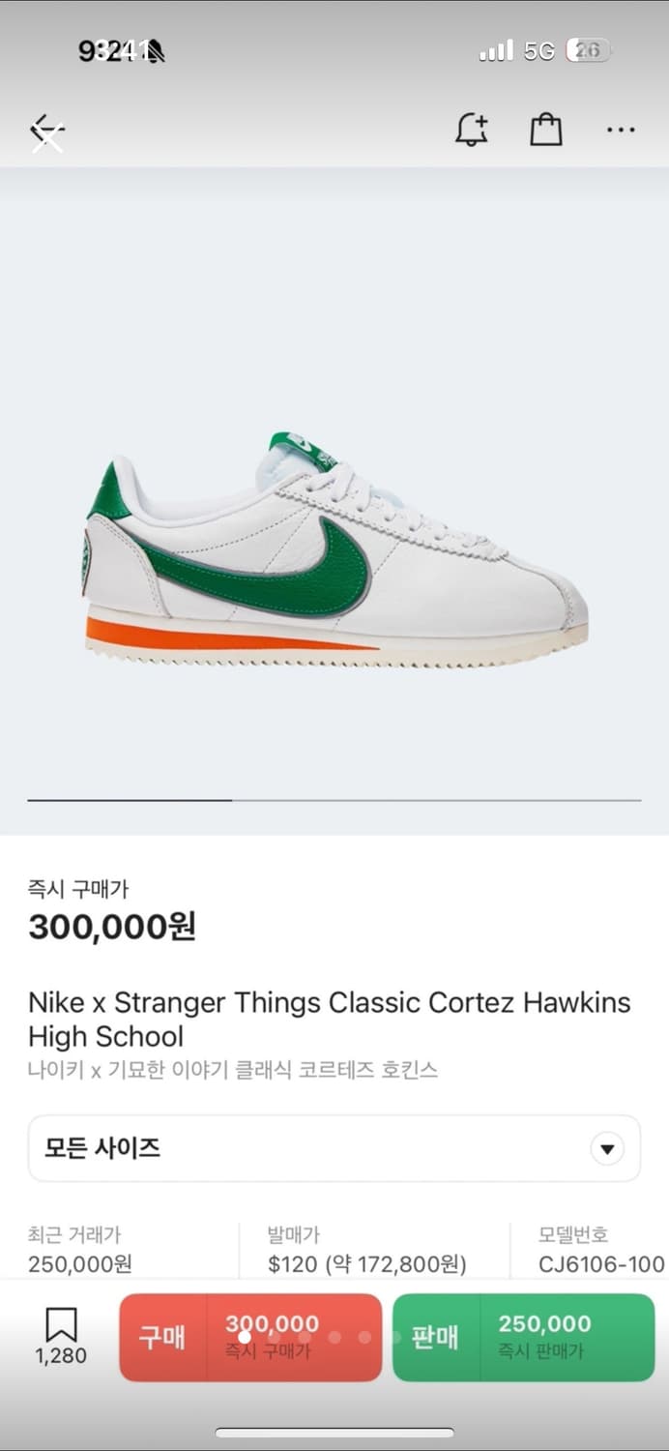
Task: Tap the 300,000원 instant buy price
Action: [x=112, y=927]
